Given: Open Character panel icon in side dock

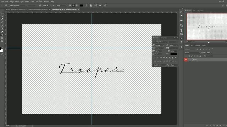Looking at the screenshot, I should [181, 39].
